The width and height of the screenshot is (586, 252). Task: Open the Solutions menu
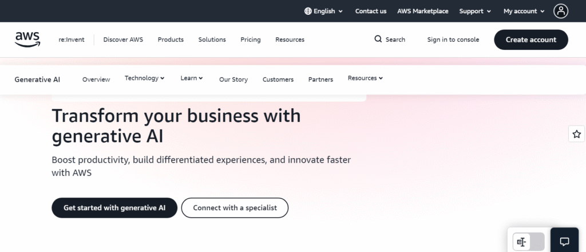point(212,40)
